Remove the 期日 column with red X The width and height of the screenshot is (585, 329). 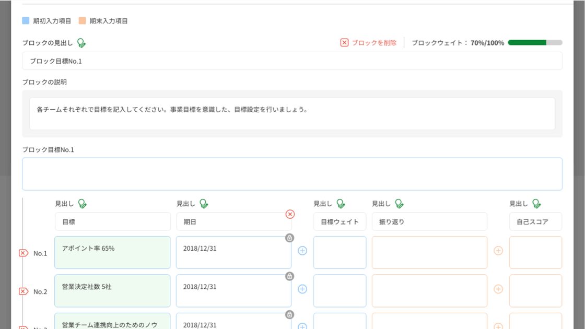[x=290, y=214]
